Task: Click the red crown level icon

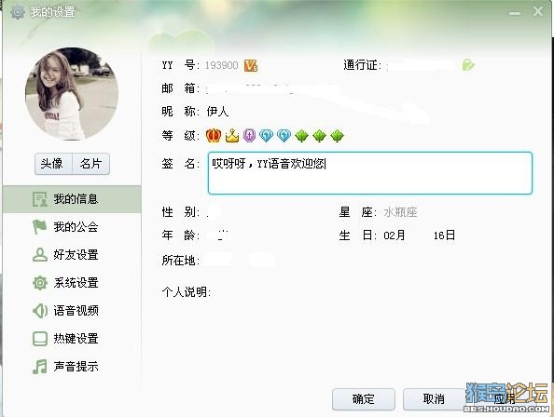Action: point(214,135)
